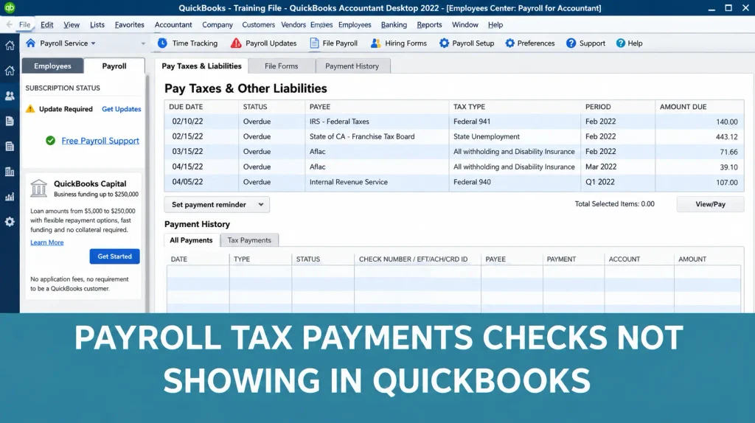
Task: Open the Edit menu
Action: tap(46, 24)
